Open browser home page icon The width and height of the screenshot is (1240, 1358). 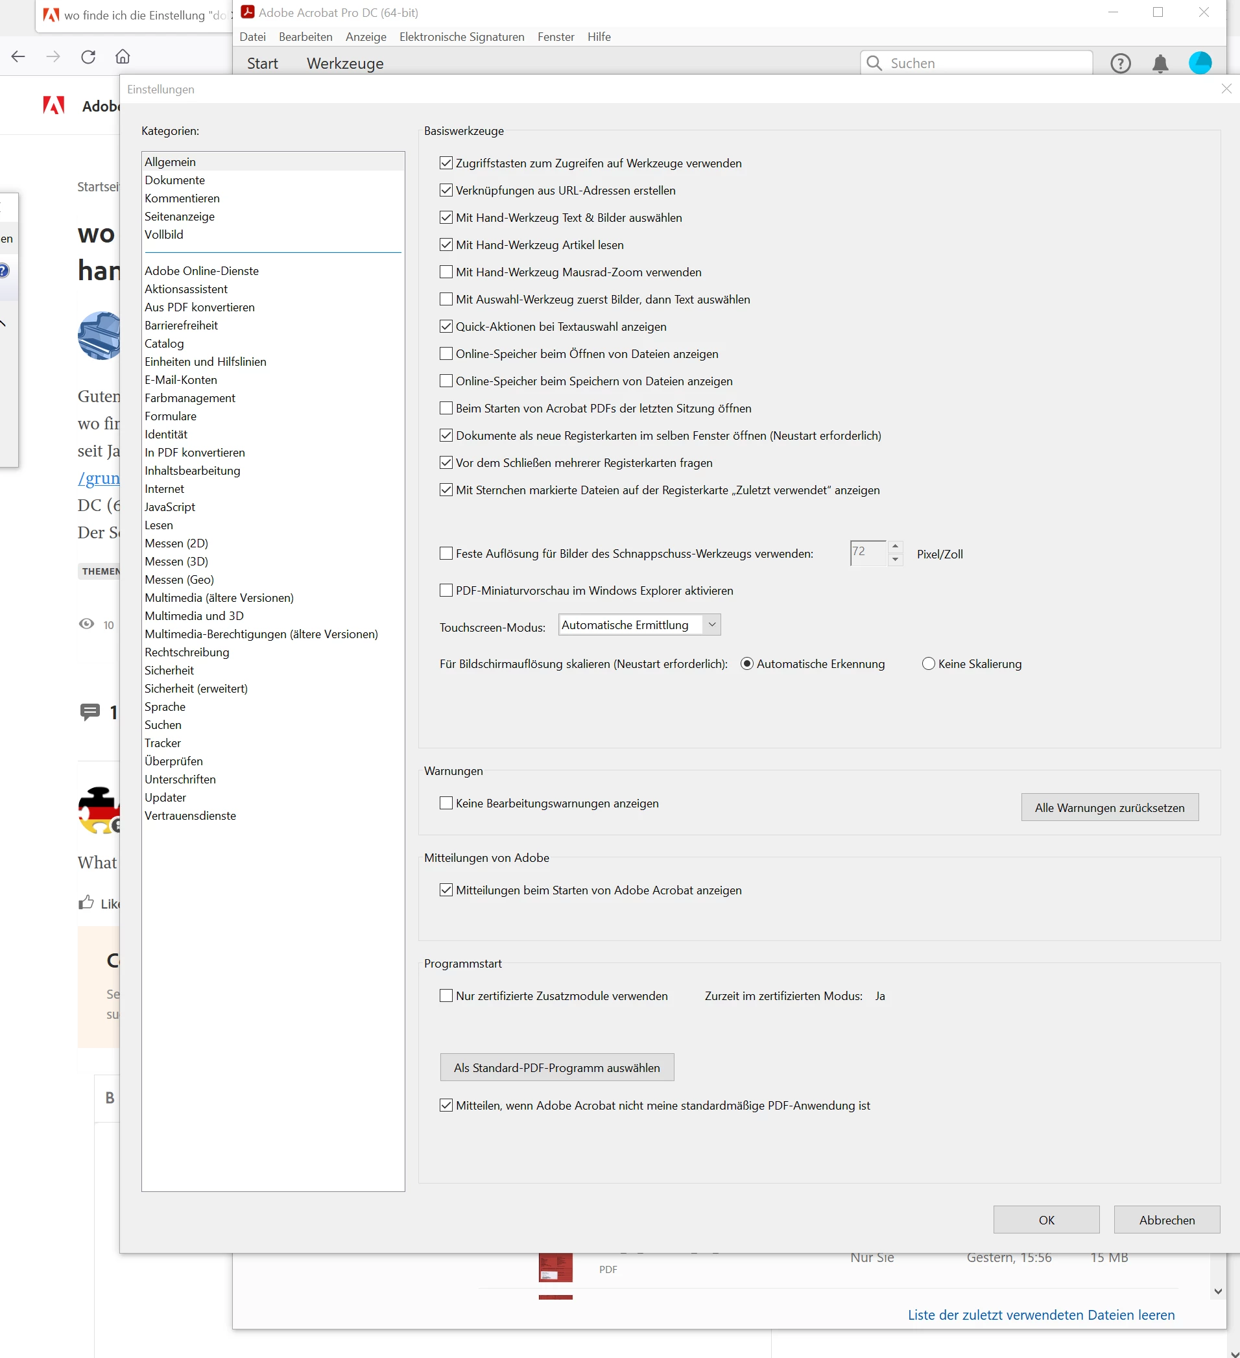123,56
